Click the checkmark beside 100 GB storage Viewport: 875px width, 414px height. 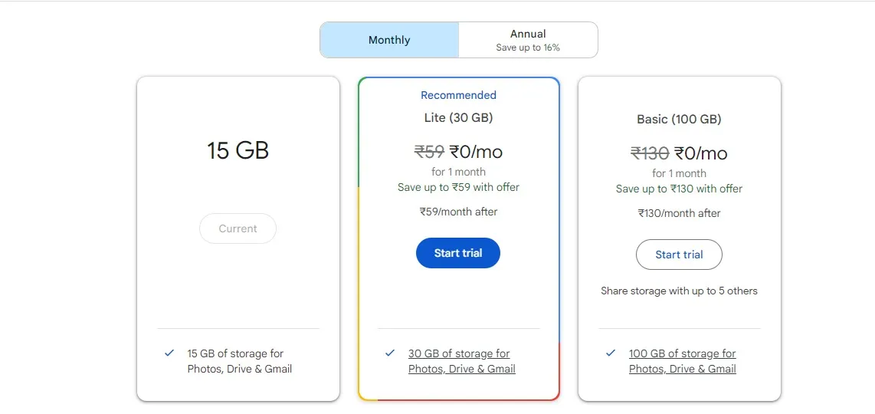pyautogui.click(x=611, y=353)
